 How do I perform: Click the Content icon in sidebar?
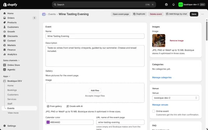click(x=4, y=41)
